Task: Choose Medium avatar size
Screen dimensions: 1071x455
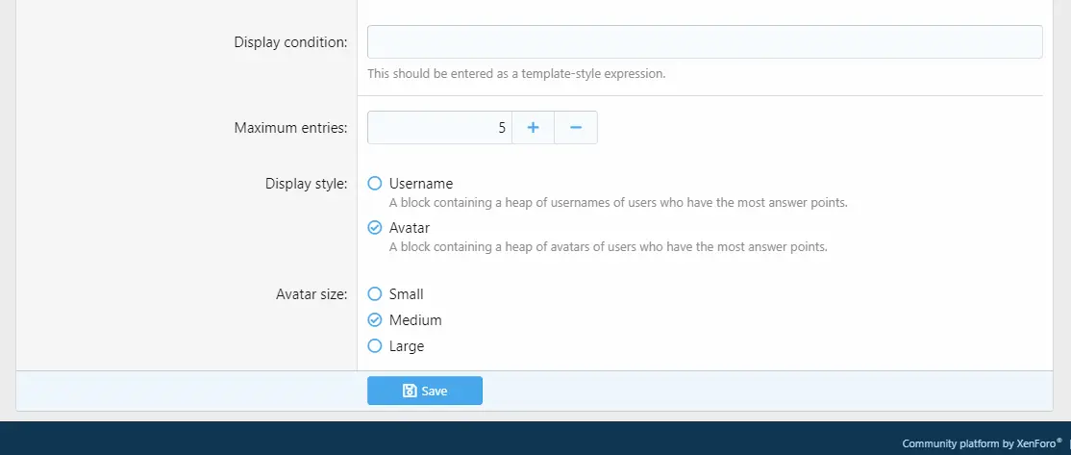Action: pyautogui.click(x=374, y=319)
